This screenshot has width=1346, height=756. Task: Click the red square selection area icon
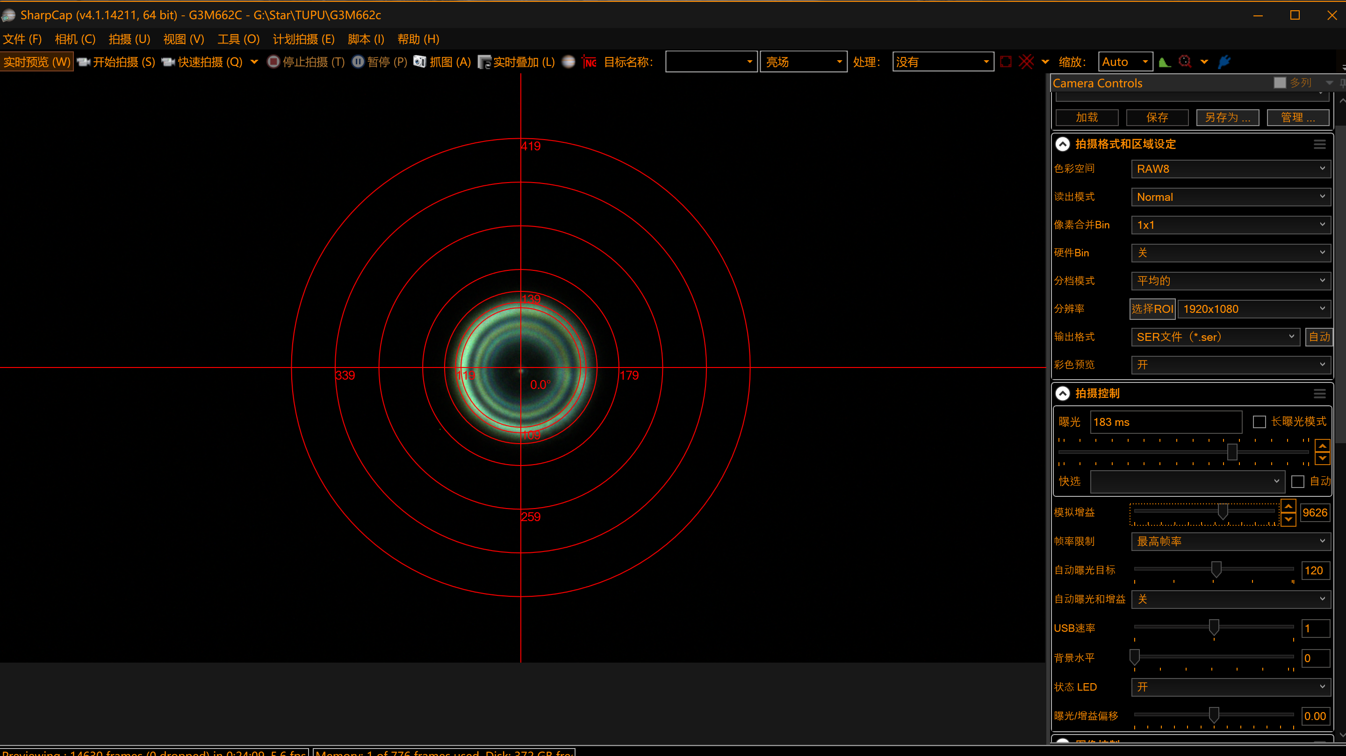pos(1006,62)
